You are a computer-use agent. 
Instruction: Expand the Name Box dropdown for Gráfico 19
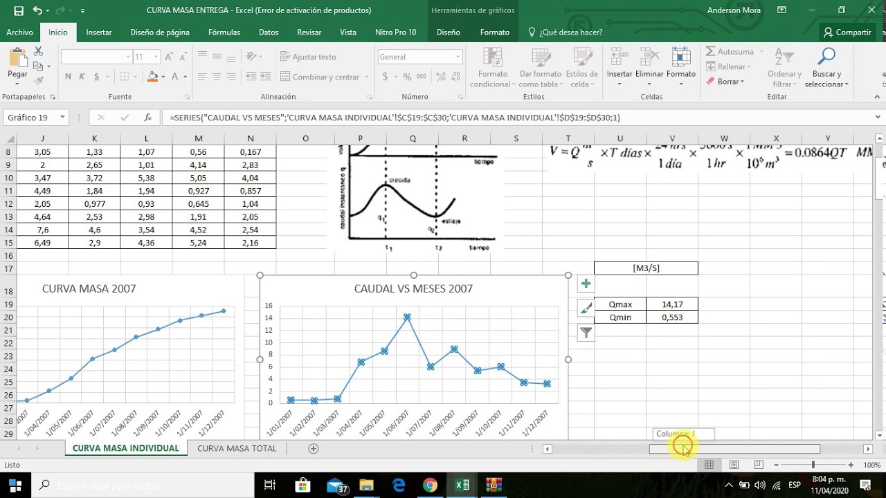click(62, 118)
